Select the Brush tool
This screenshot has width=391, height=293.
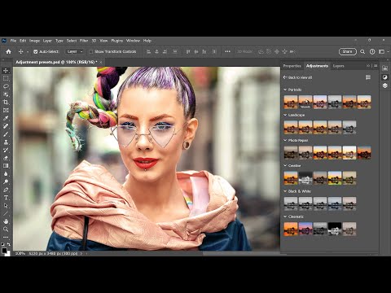click(x=6, y=134)
